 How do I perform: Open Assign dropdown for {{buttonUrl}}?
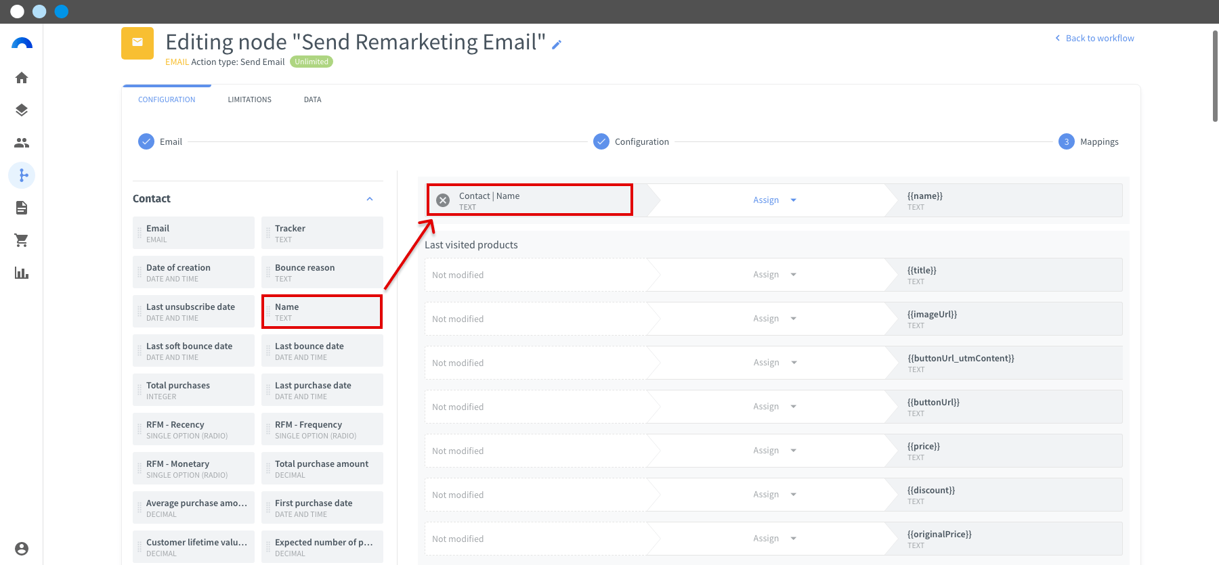click(775, 407)
